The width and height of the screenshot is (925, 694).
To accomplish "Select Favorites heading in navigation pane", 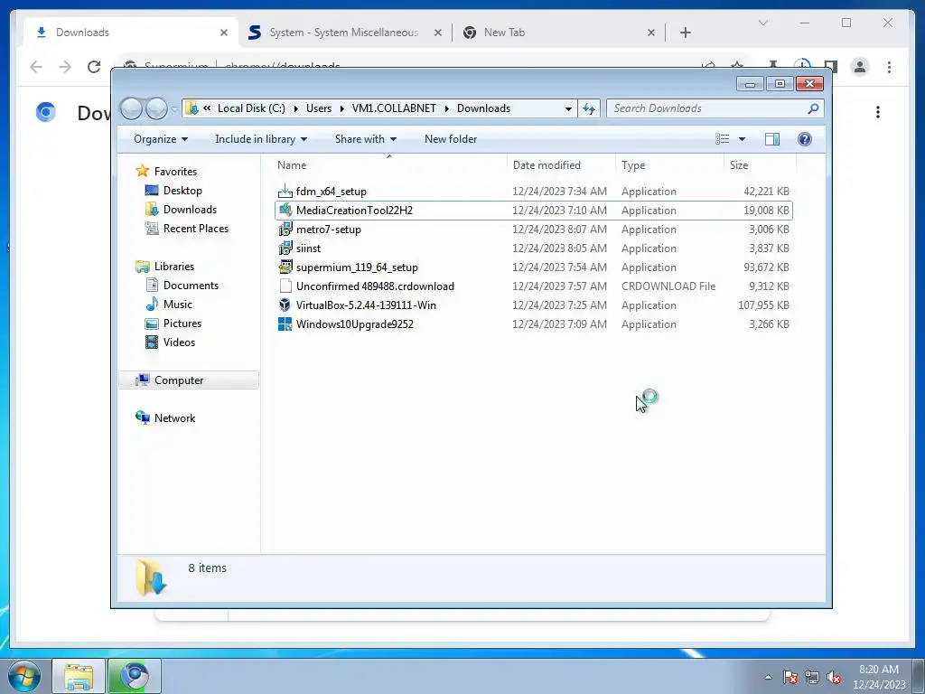I will [175, 171].
